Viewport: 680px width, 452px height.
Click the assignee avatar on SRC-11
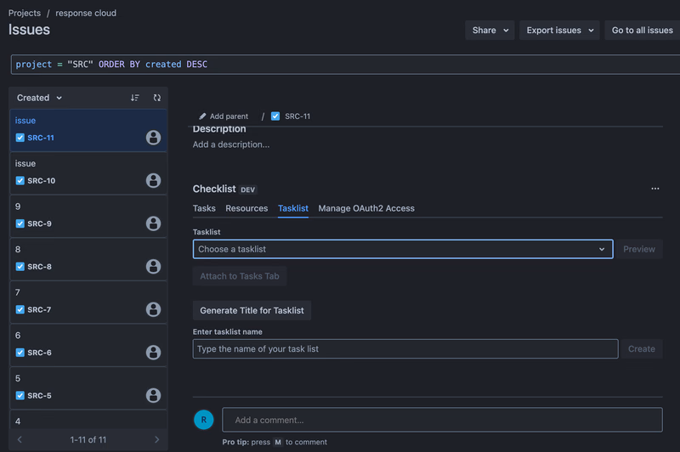(x=153, y=138)
